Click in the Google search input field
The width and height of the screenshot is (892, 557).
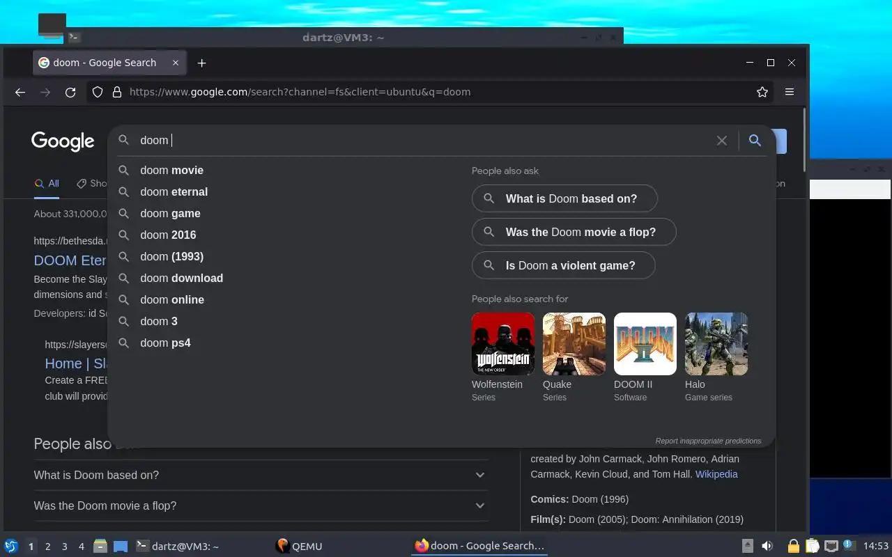click(425, 141)
